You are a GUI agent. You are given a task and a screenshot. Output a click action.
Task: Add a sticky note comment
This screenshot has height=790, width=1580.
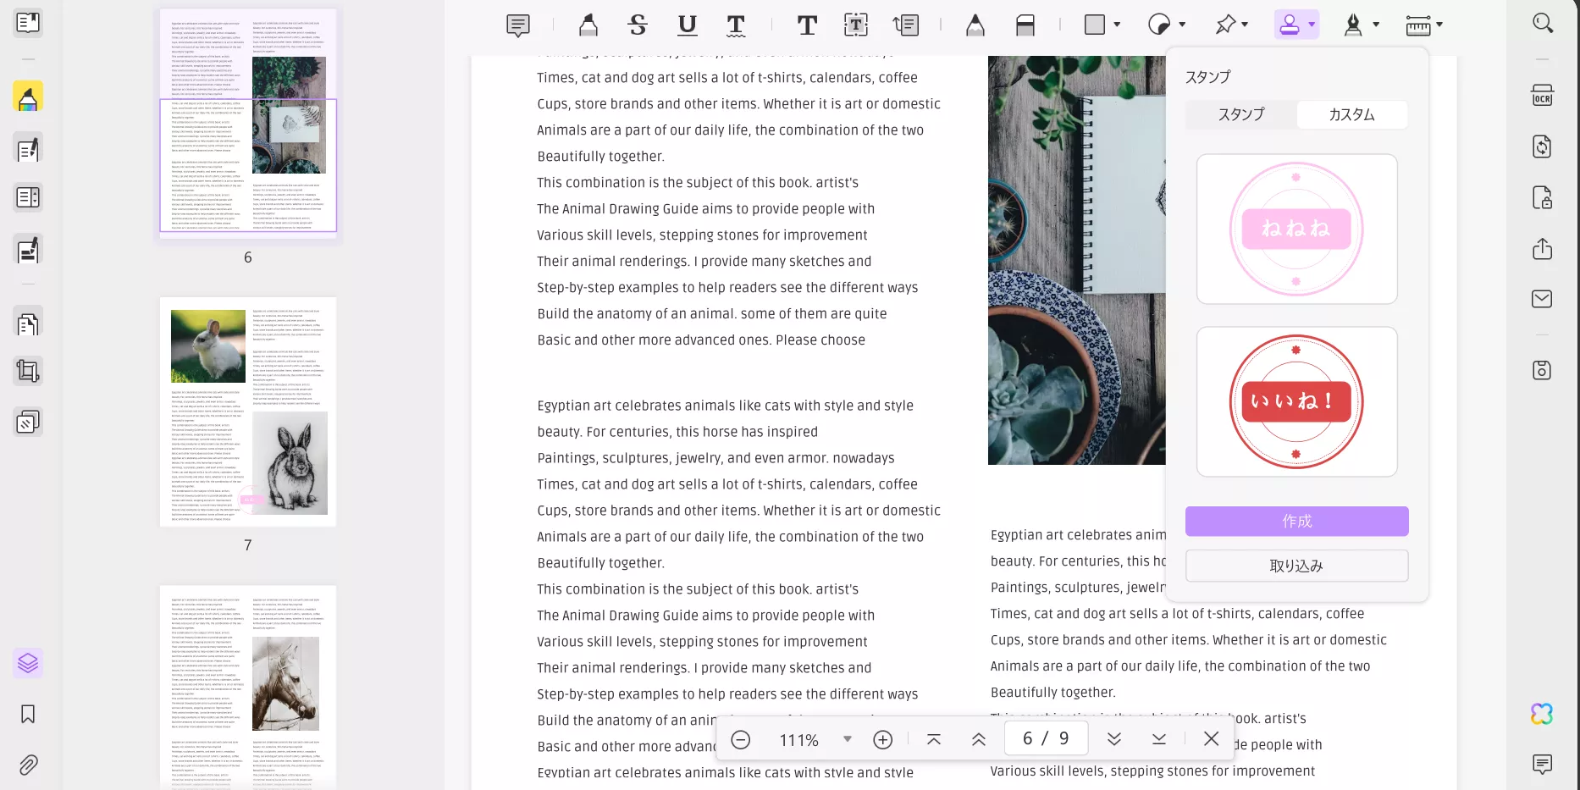click(x=517, y=25)
